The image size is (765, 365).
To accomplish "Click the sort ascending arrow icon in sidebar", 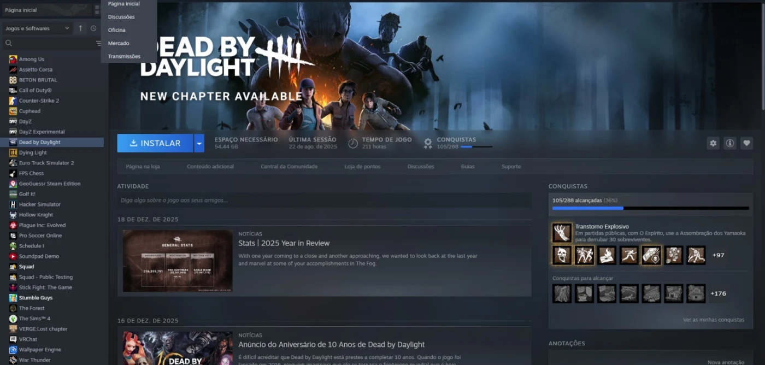I will 81,28.
